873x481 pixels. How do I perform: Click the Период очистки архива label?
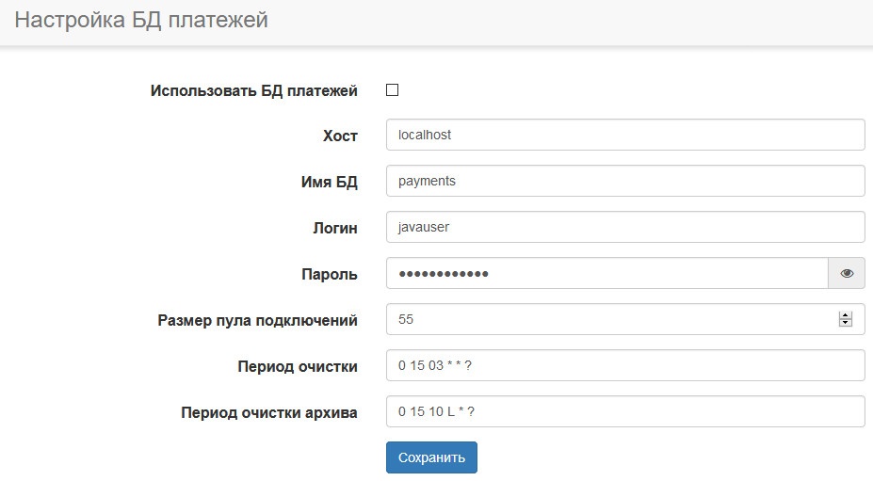(268, 412)
